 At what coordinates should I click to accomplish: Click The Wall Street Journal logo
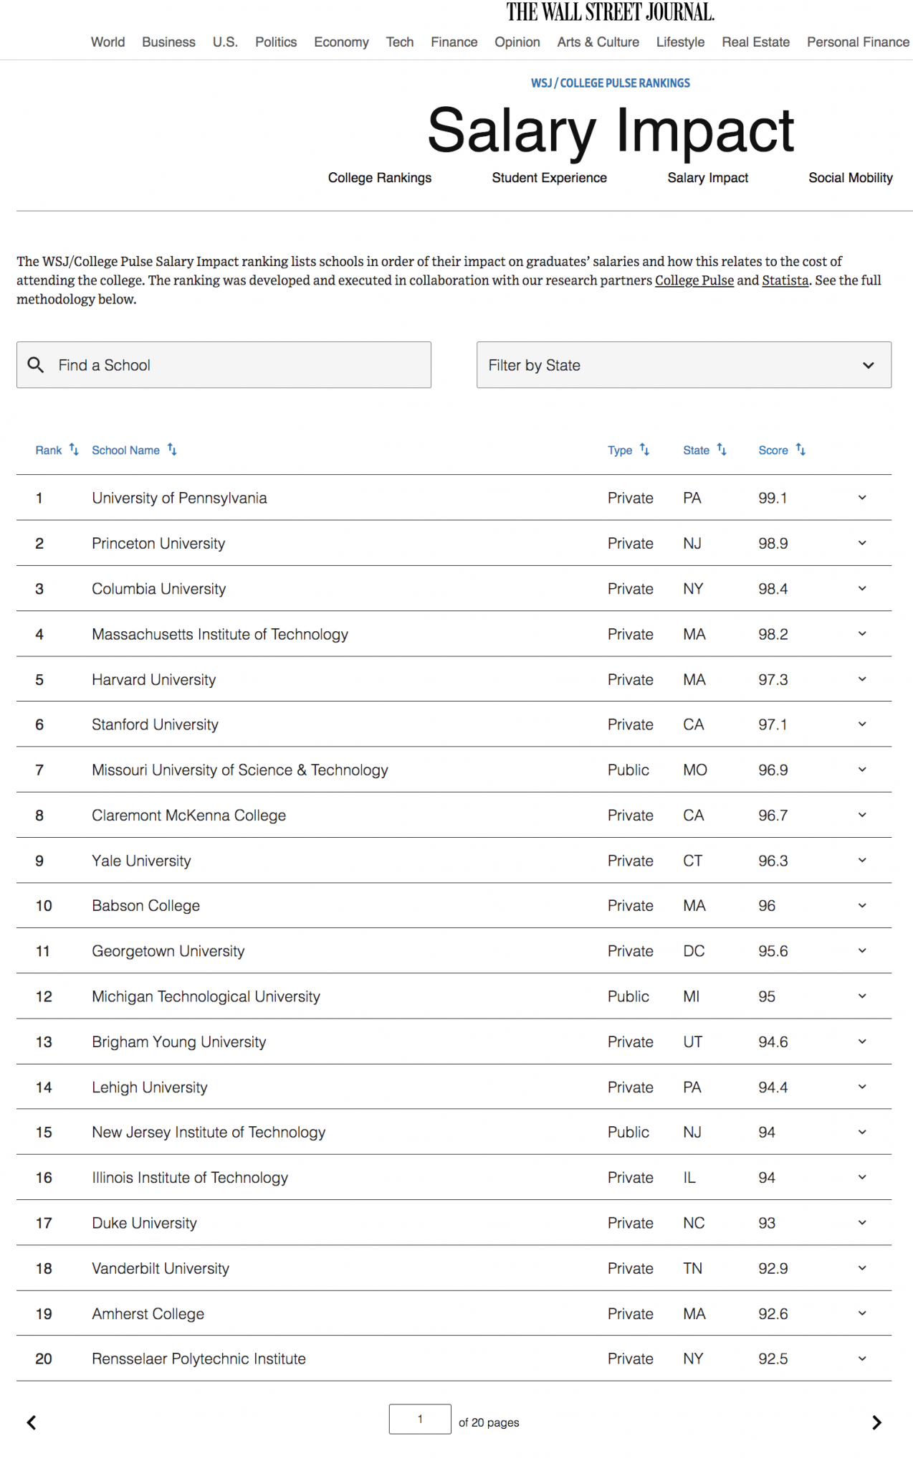pos(611,12)
